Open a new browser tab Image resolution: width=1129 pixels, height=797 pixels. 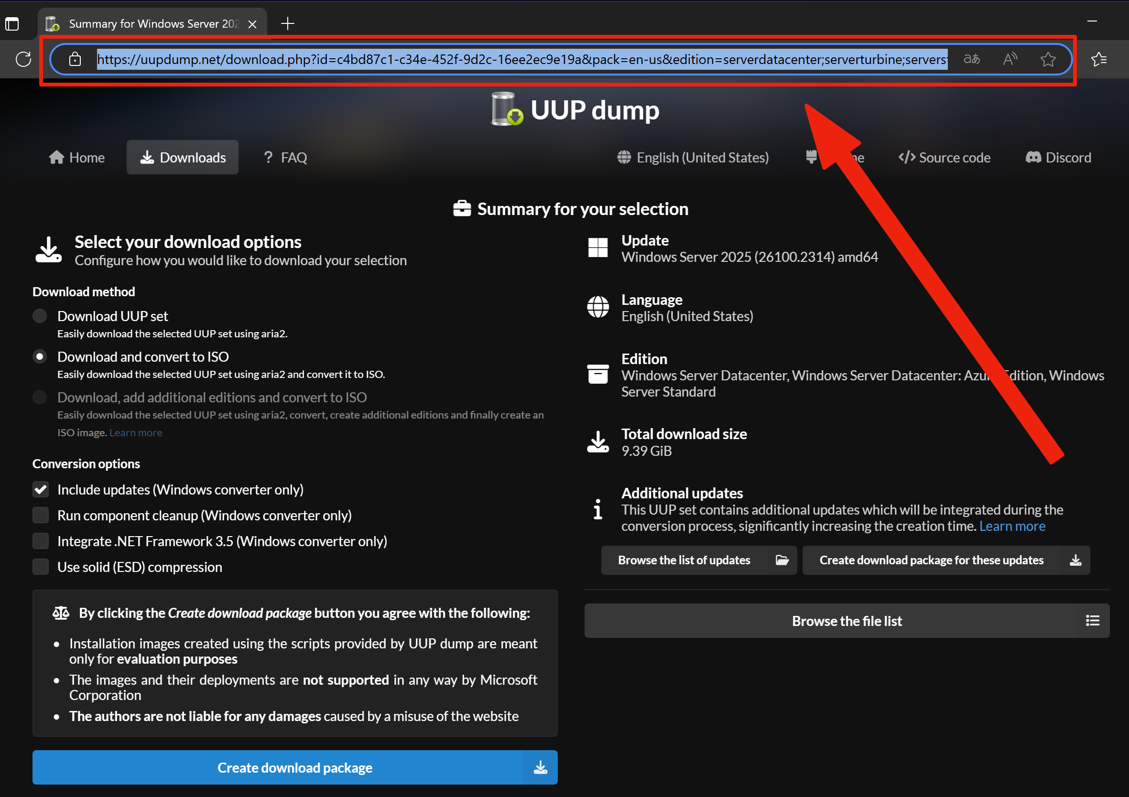288,23
